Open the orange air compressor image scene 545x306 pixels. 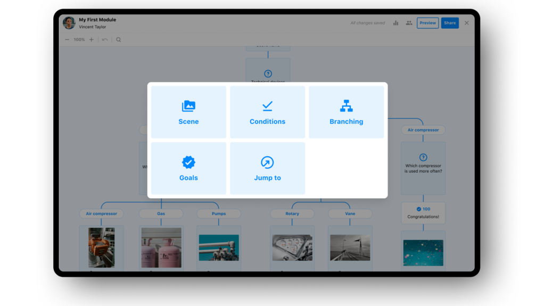click(x=102, y=248)
